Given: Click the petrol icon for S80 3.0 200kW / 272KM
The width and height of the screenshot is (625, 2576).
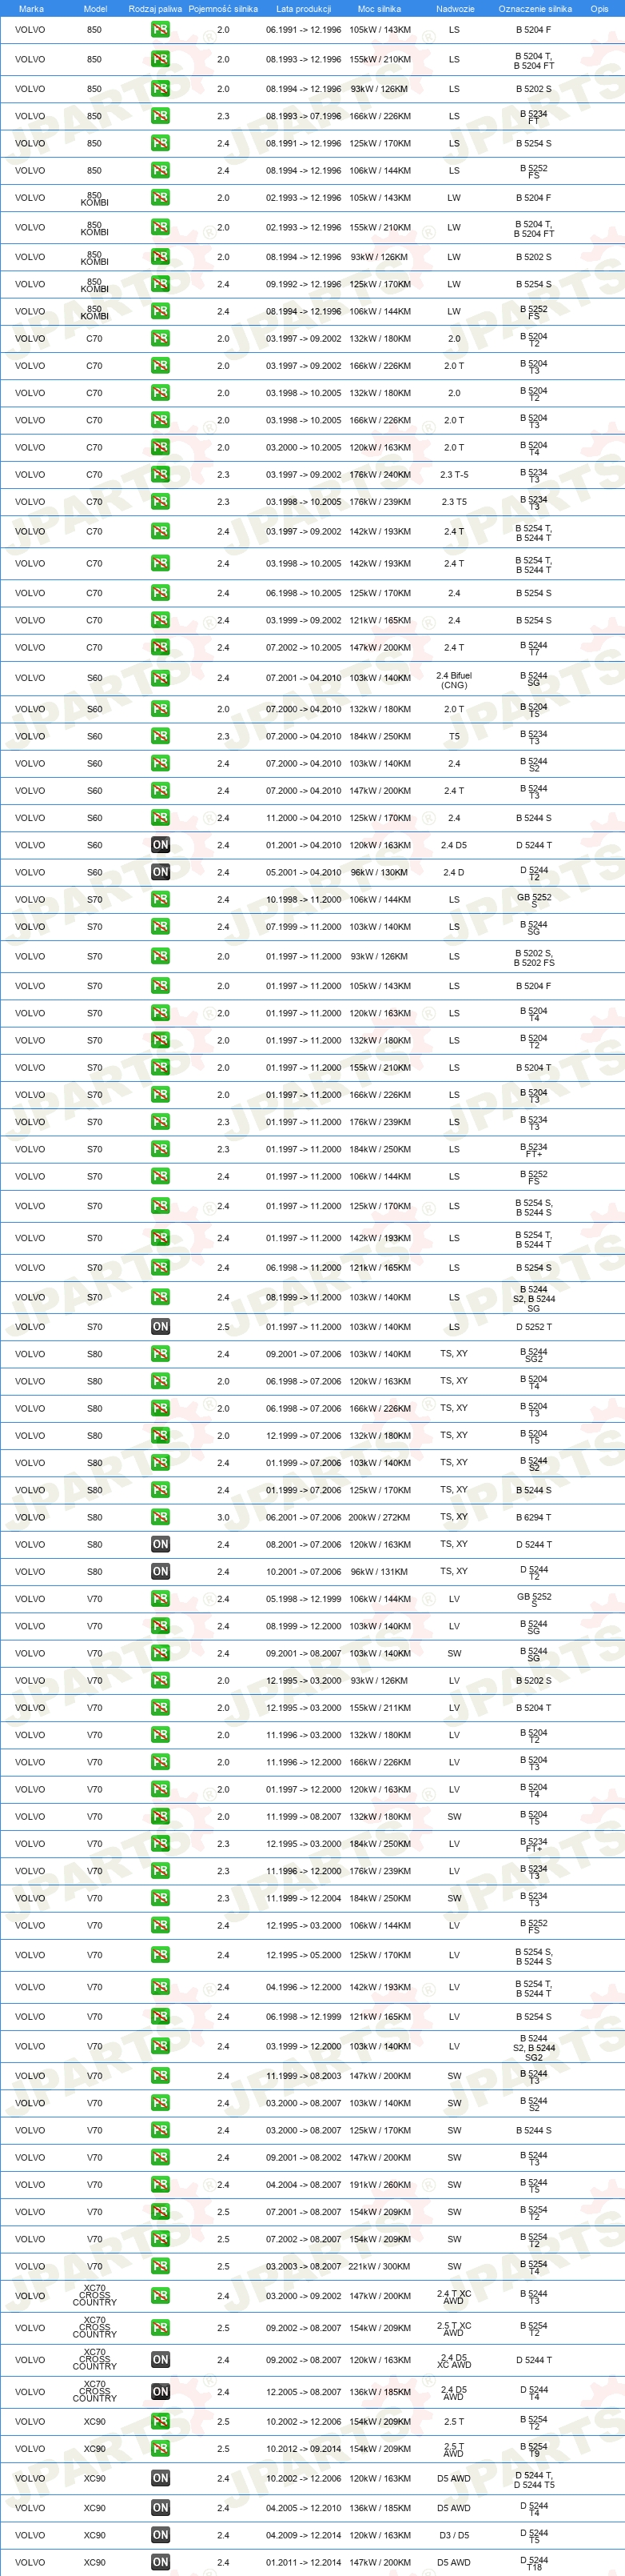Looking at the screenshot, I should 160,1517.
